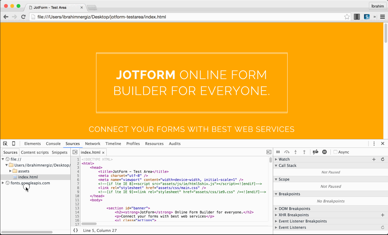Expand Event Listener Breakpoints section
This screenshot has height=235, width=388.
[x=276, y=221]
